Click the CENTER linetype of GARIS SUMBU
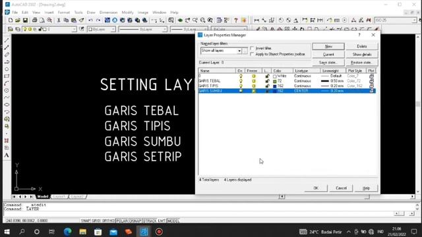The height and width of the screenshot is (237, 422). coord(301,91)
